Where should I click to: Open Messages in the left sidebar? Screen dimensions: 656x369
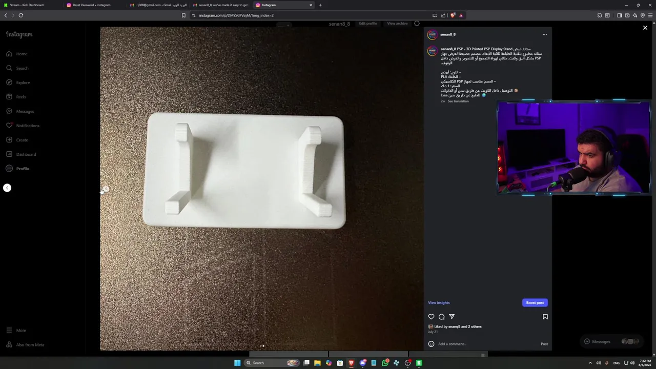click(20, 111)
